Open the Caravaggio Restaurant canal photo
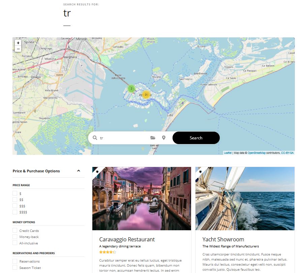The height and width of the screenshot is (273, 305). (x=142, y=199)
